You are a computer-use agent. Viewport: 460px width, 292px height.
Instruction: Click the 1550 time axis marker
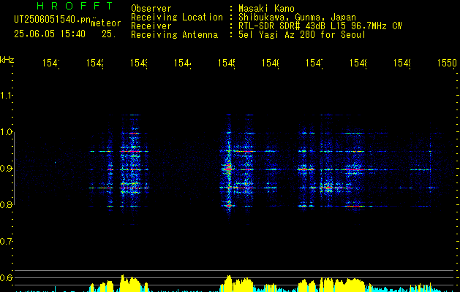(447, 64)
